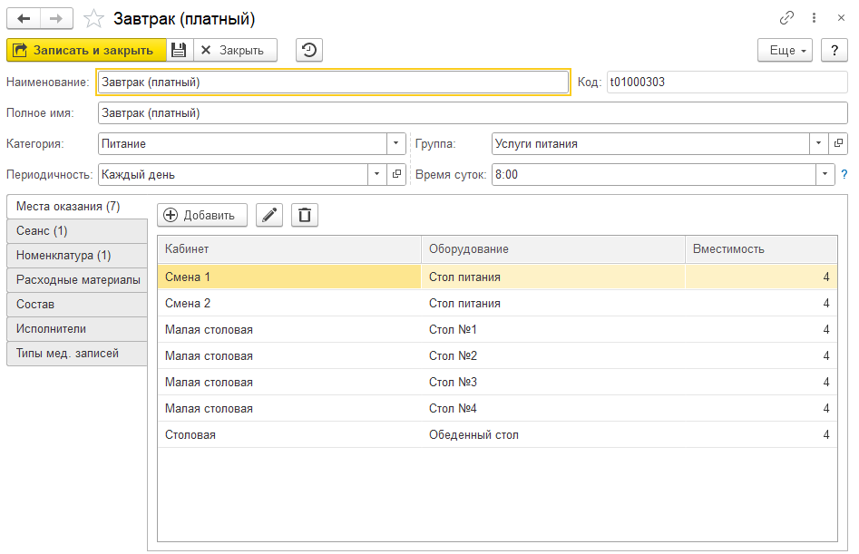The height and width of the screenshot is (554, 859).
Task: Delete selected row with trash icon
Action: click(x=305, y=215)
